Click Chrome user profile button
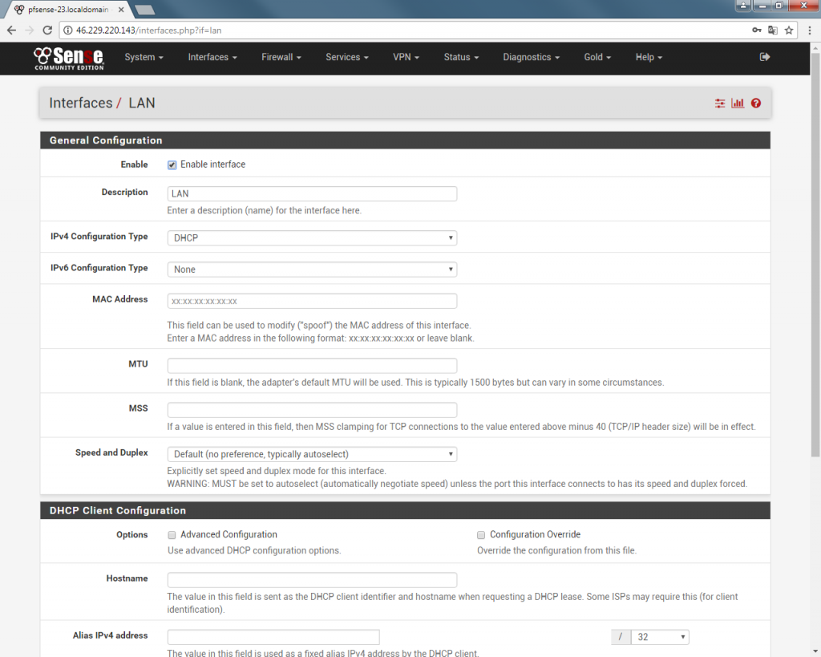Screen dimensions: 821x657 tap(742, 6)
